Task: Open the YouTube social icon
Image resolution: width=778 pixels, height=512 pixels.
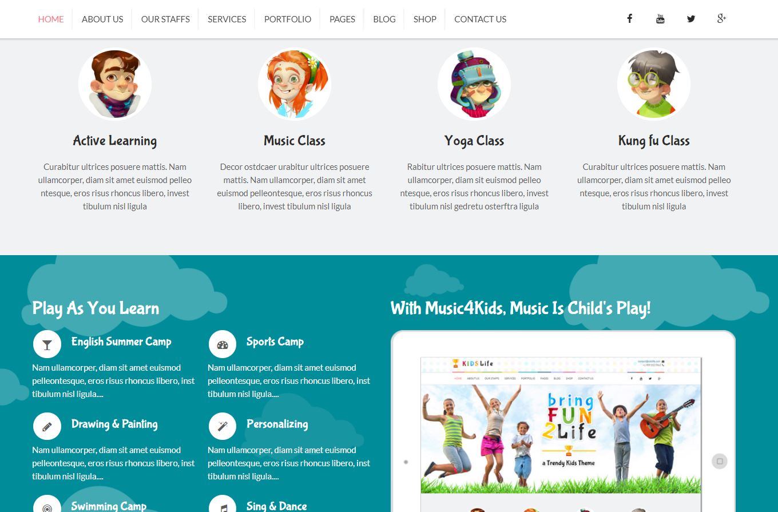Action: pos(660,19)
